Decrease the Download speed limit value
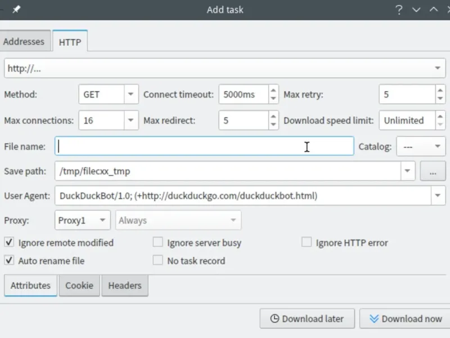Screen dimensions: 450x338 click(x=440, y=125)
